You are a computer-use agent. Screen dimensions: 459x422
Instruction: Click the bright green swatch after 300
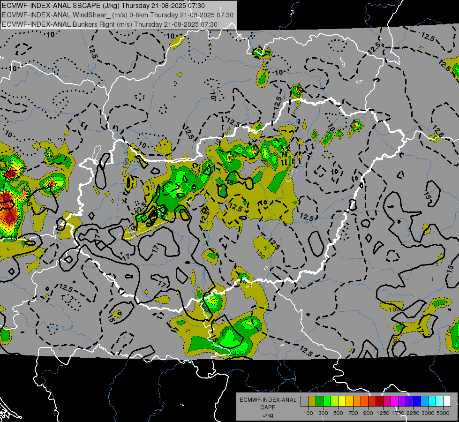(x=327, y=401)
